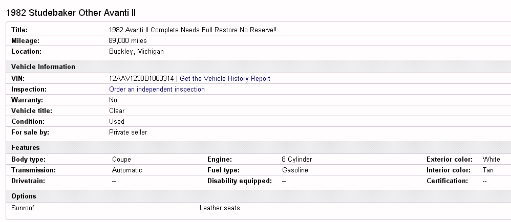This screenshot has width=511, height=222.
Task: Click the Get the Vehicle History Report link
Action: (225, 79)
